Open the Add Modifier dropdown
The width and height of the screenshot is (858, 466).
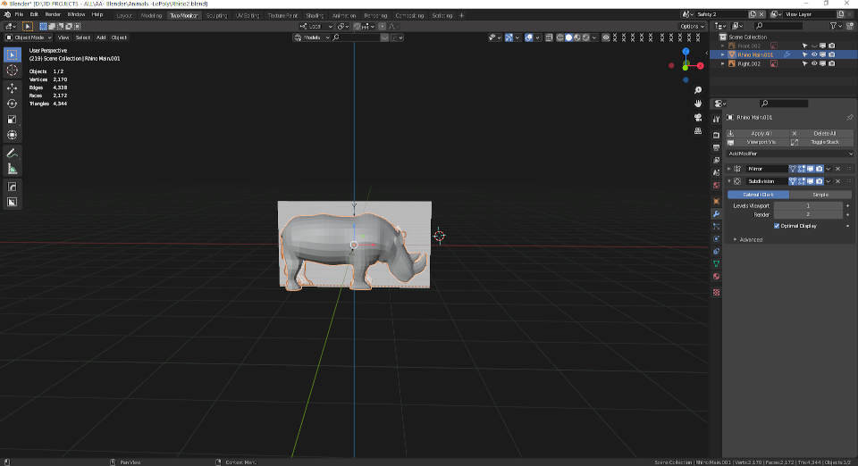point(789,154)
